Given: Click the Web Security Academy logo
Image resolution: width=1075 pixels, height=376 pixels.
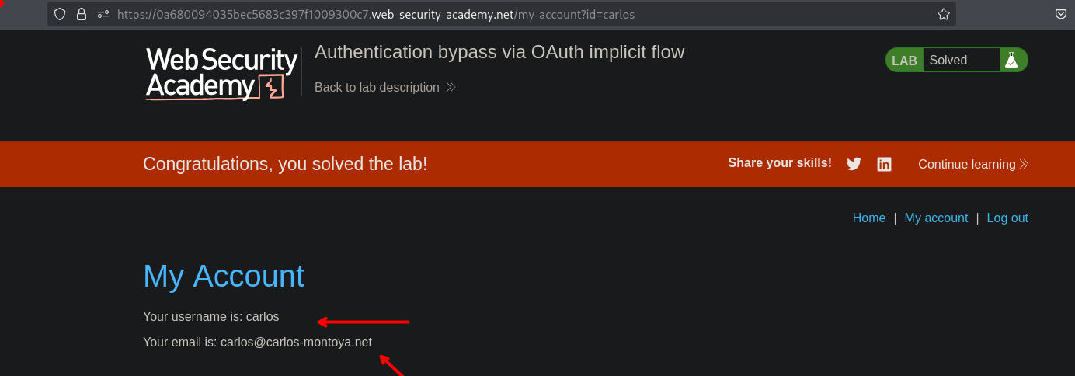Looking at the screenshot, I should pos(221,74).
